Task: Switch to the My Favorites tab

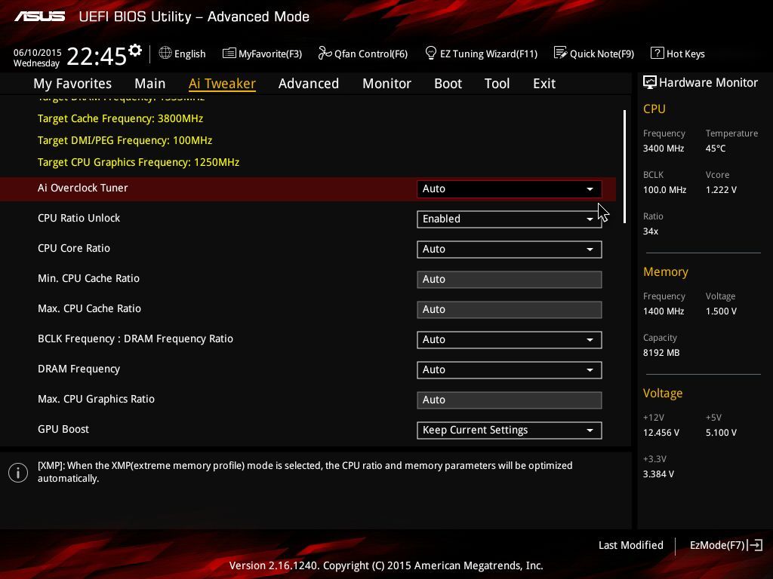Action: point(72,84)
